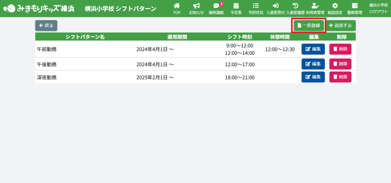391x183 pixels.
Task: Open 予定表 calendar icon
Action: (x=236, y=9)
